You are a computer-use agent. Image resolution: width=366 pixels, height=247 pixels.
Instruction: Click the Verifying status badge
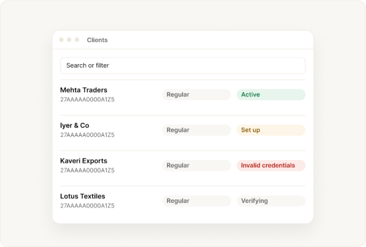[271, 201]
